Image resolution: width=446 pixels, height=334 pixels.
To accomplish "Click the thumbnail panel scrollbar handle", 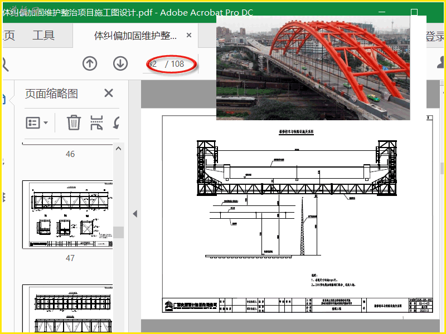I will pos(119,232).
